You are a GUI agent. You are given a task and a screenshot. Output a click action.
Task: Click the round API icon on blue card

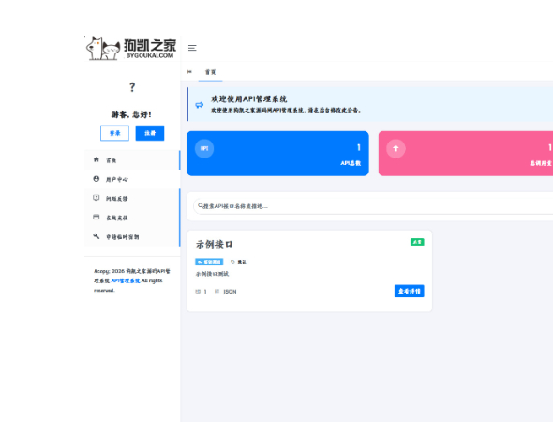tap(204, 148)
